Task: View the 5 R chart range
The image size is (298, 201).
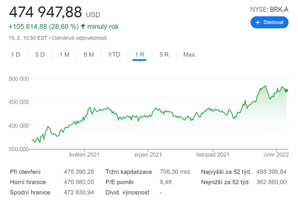Action: (x=164, y=54)
